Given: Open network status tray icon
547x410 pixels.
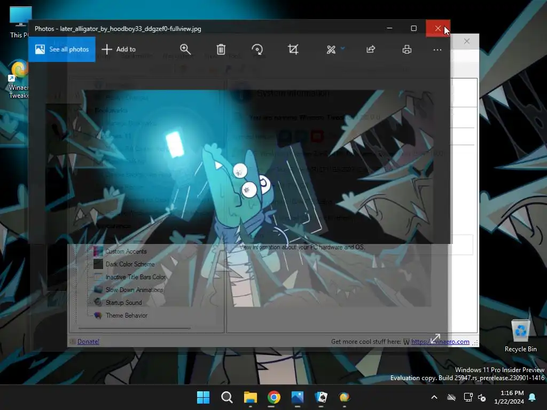Looking at the screenshot, I should point(468,397).
